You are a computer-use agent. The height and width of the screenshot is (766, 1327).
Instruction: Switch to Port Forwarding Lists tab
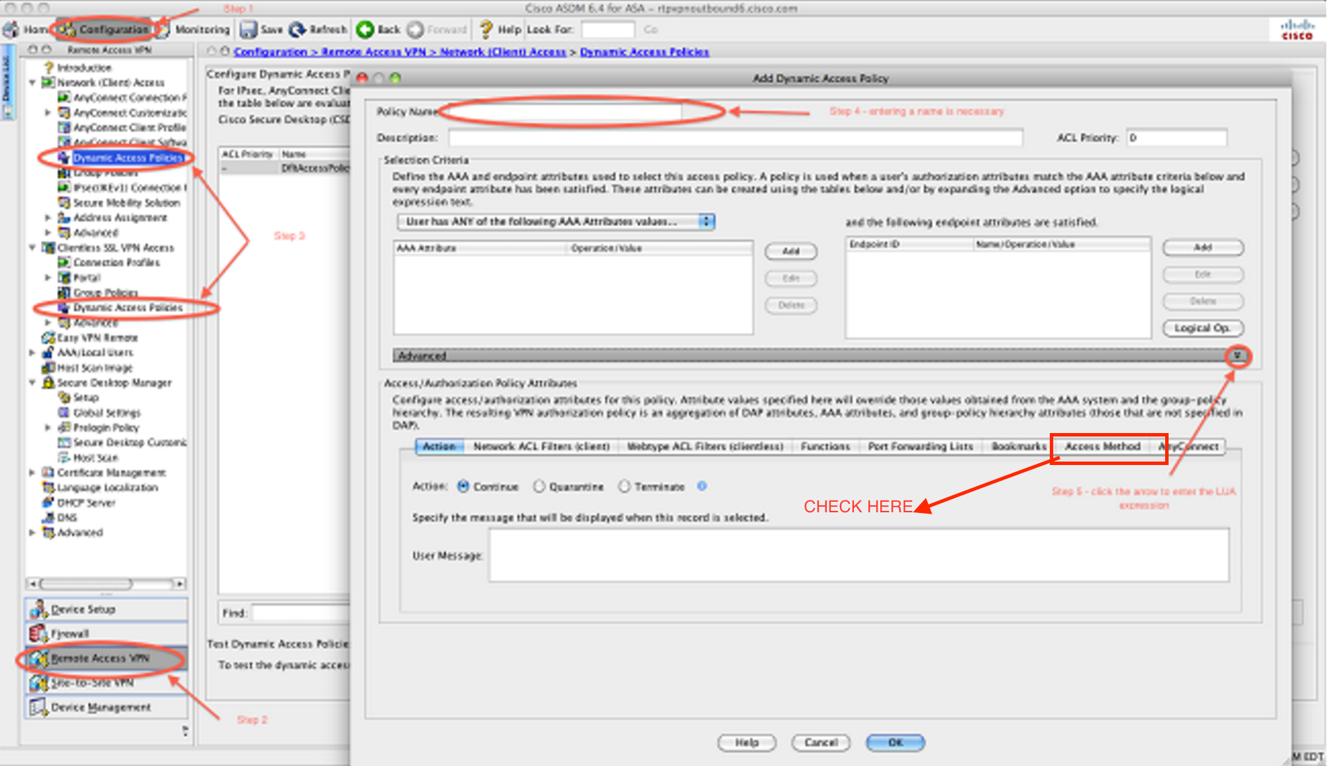click(921, 446)
